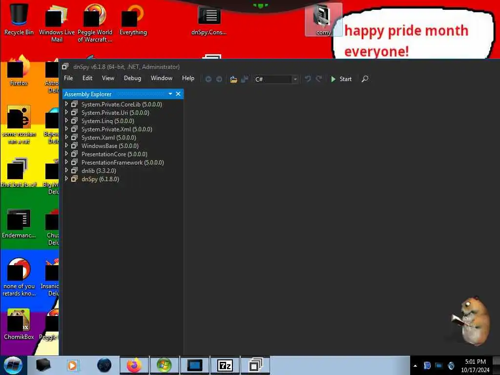
Task: Select System.Private.Uri (5.0.0.0) assembly
Action: tap(115, 113)
